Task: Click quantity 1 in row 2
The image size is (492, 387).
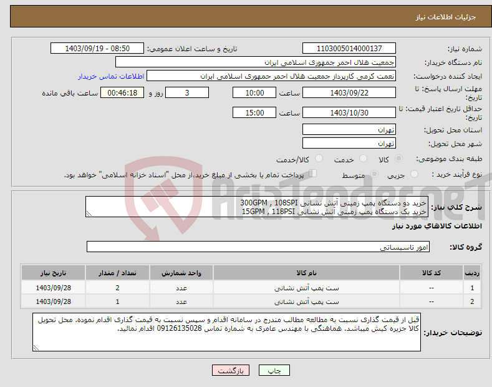Action: pos(117,301)
